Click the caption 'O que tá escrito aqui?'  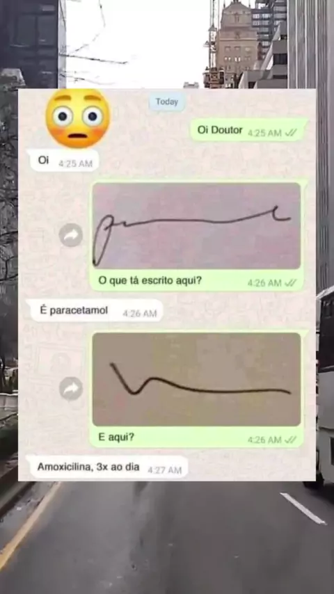[x=150, y=281]
